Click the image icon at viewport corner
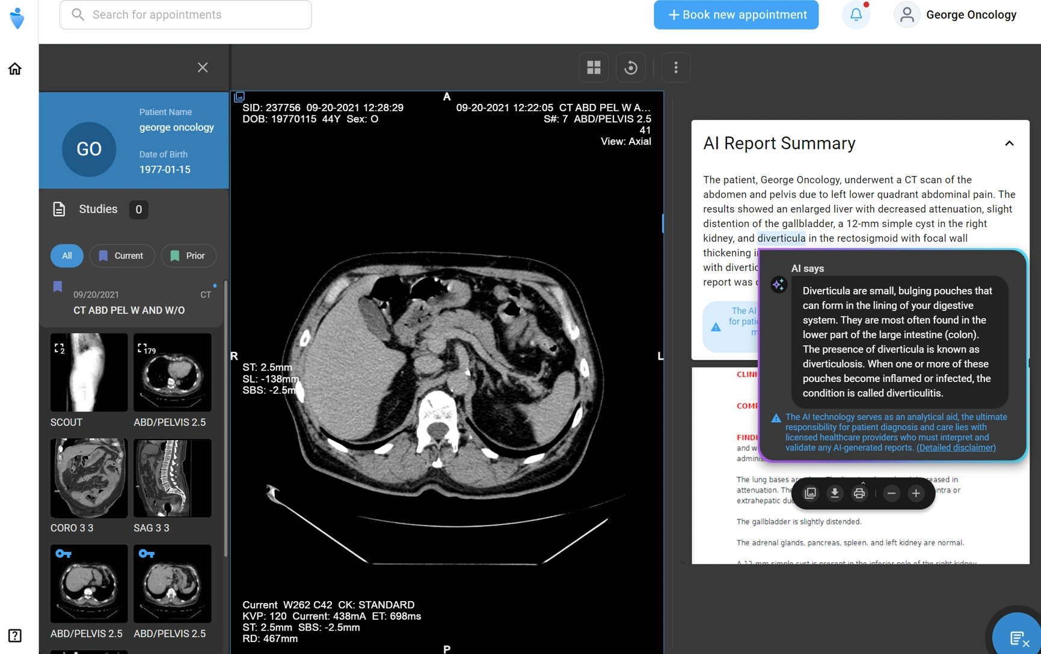 pos(239,97)
